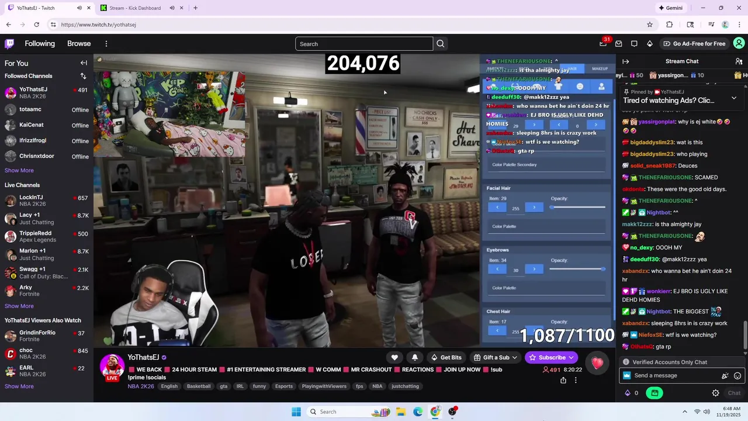Open the Gemini button in Chrome

(x=670, y=8)
